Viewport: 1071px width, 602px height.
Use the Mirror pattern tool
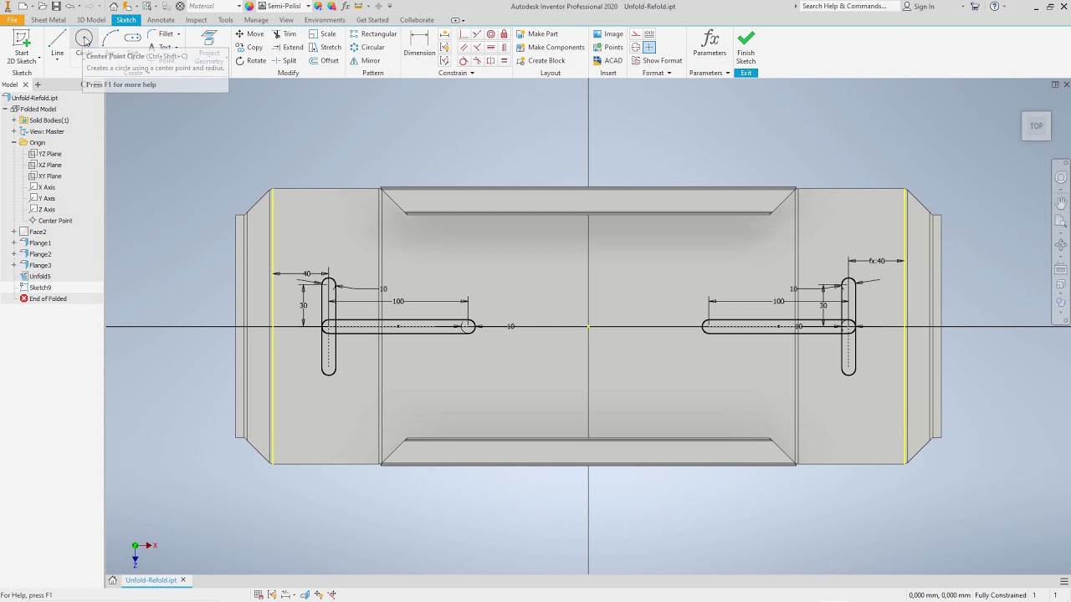tap(365, 61)
